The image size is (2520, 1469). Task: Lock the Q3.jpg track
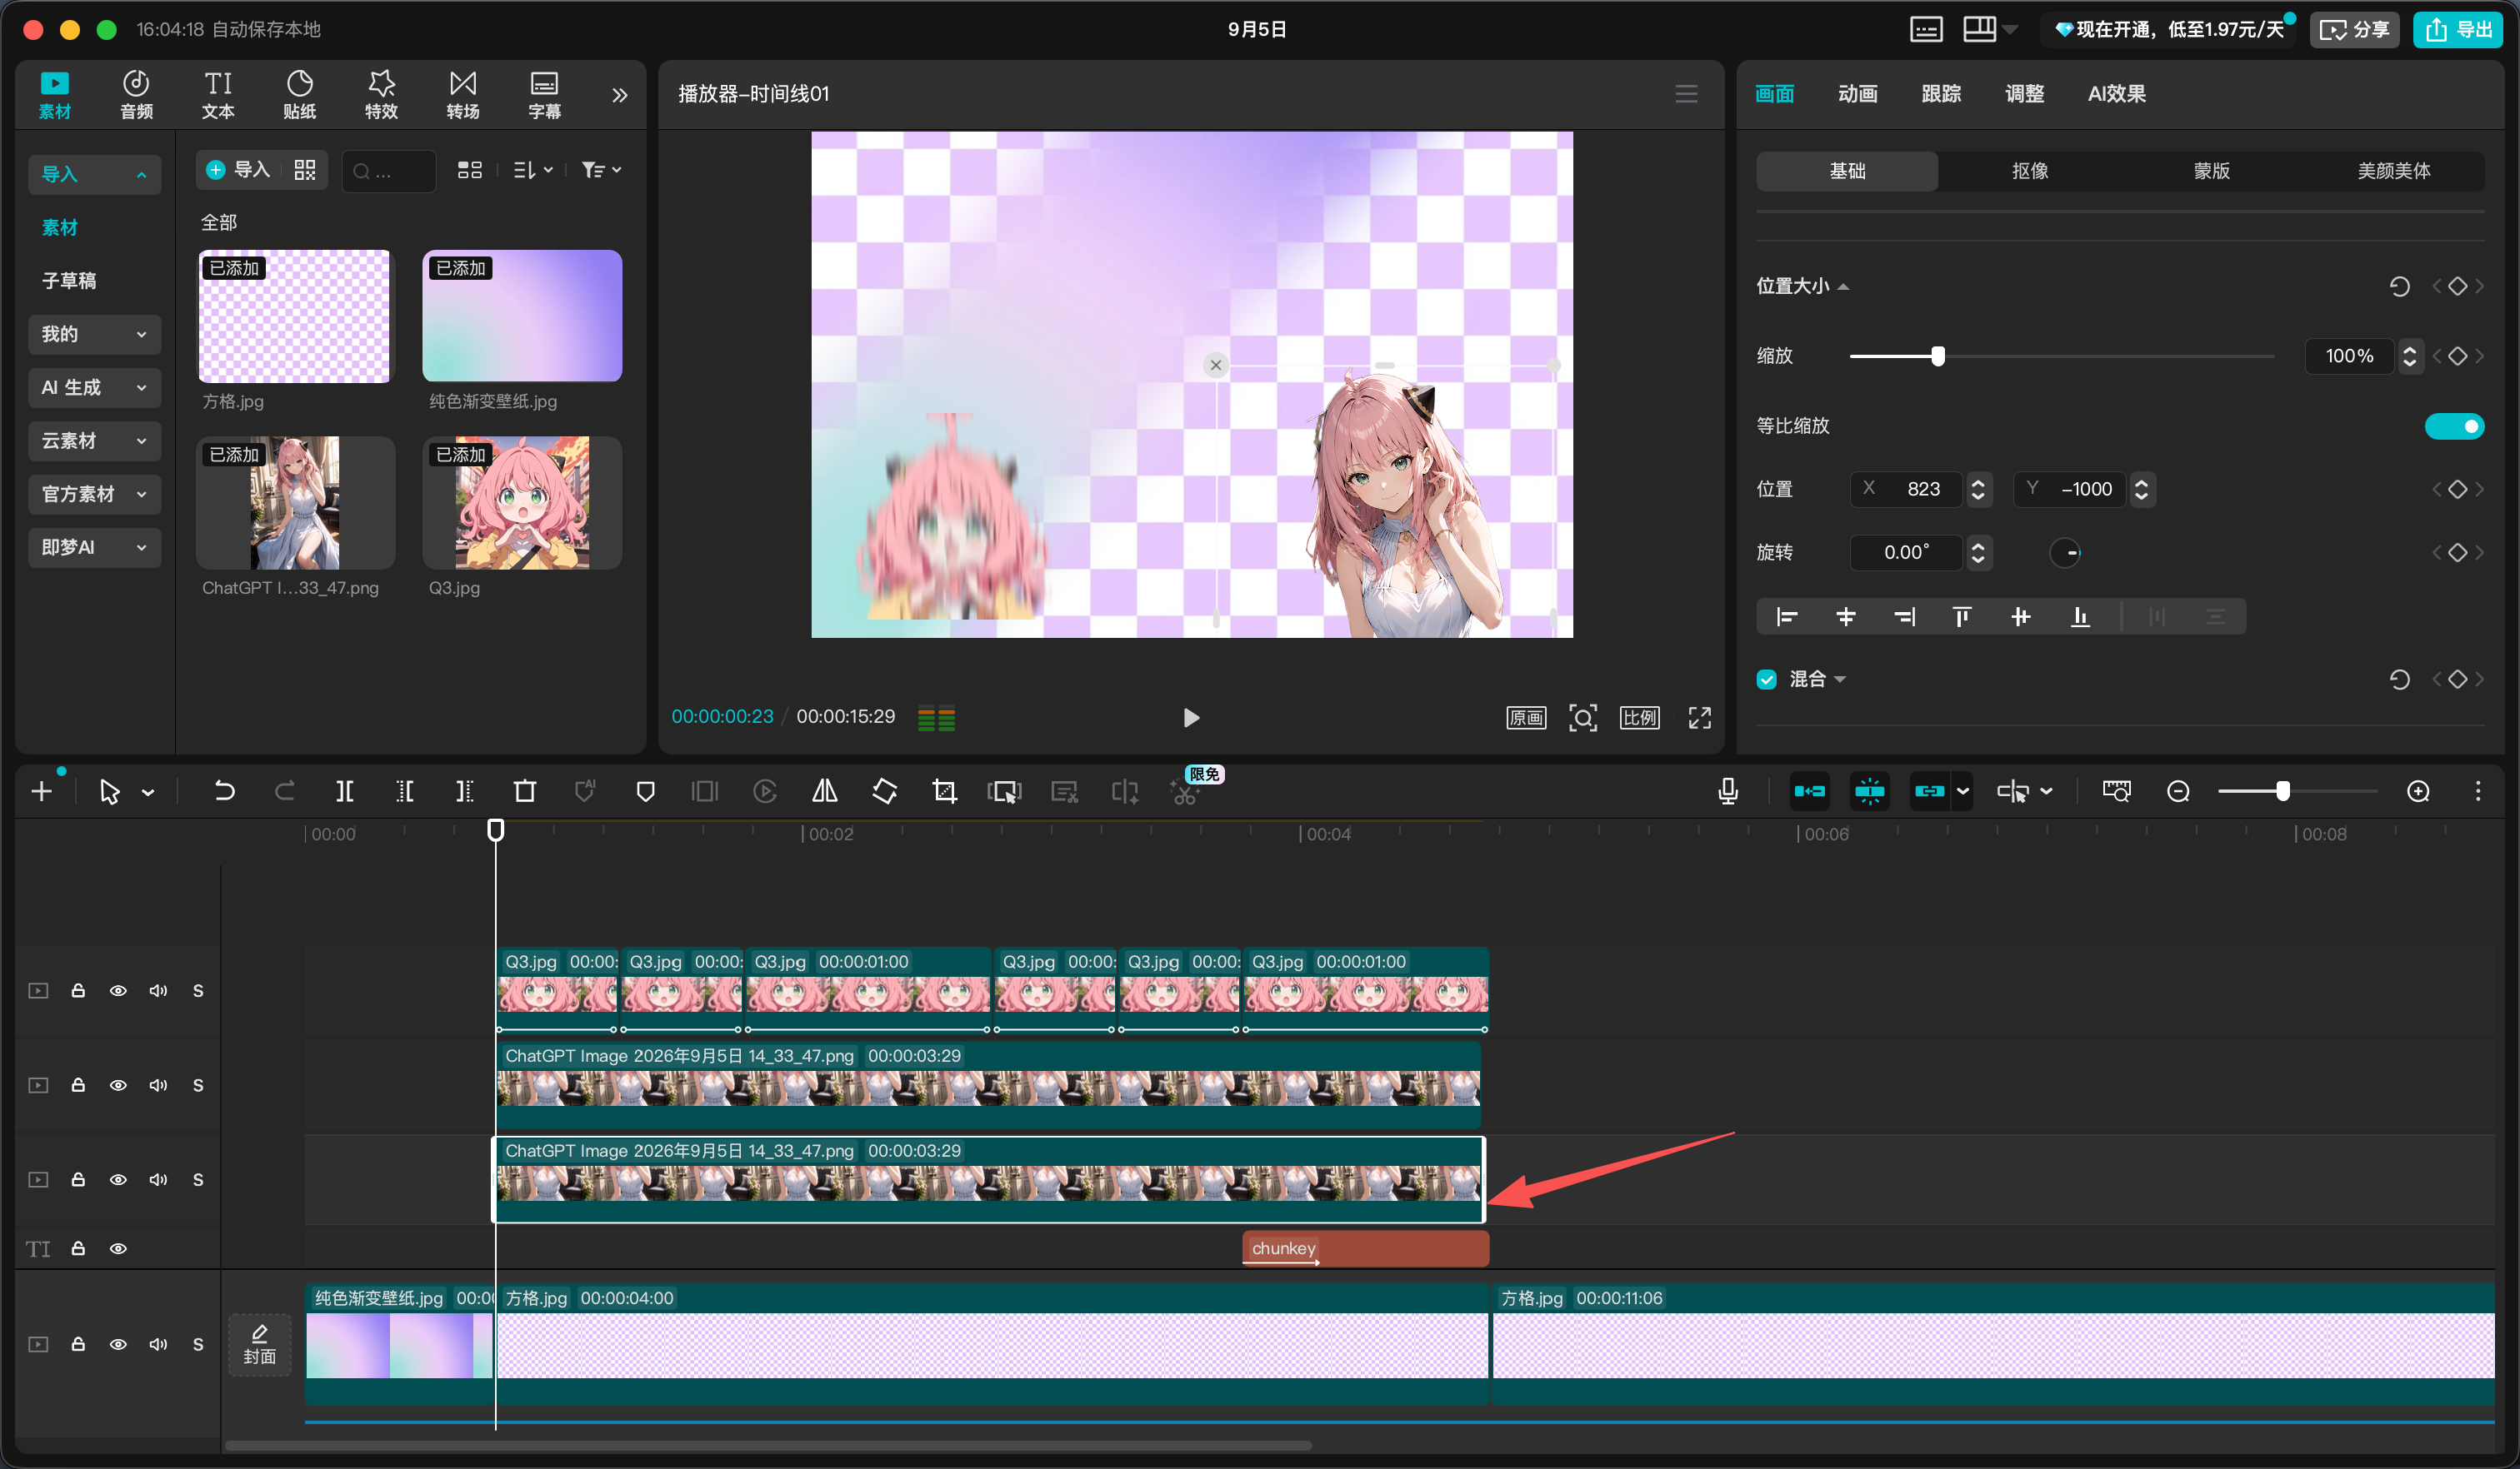tap(78, 990)
